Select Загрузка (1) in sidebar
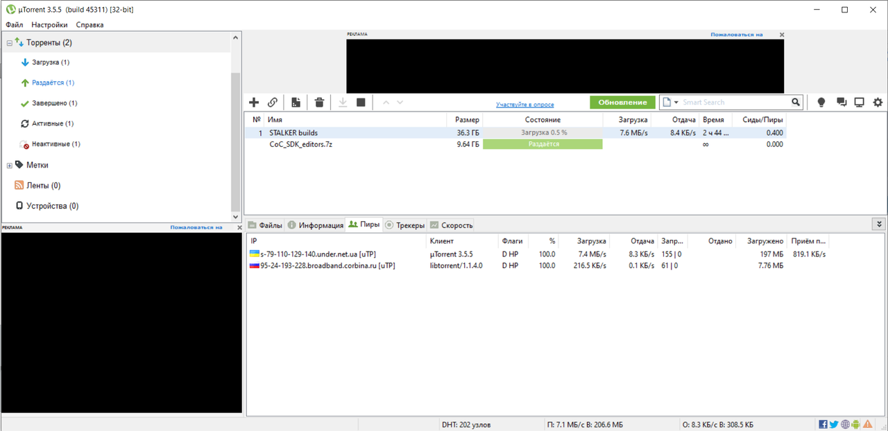 point(51,62)
